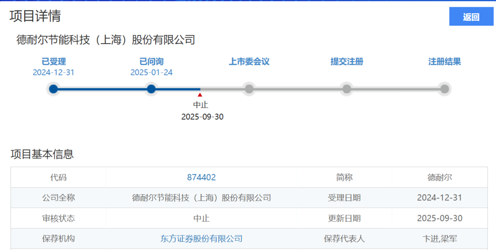Select the 注册结果 stage label
The width and height of the screenshot is (496, 250).
pyautogui.click(x=444, y=62)
